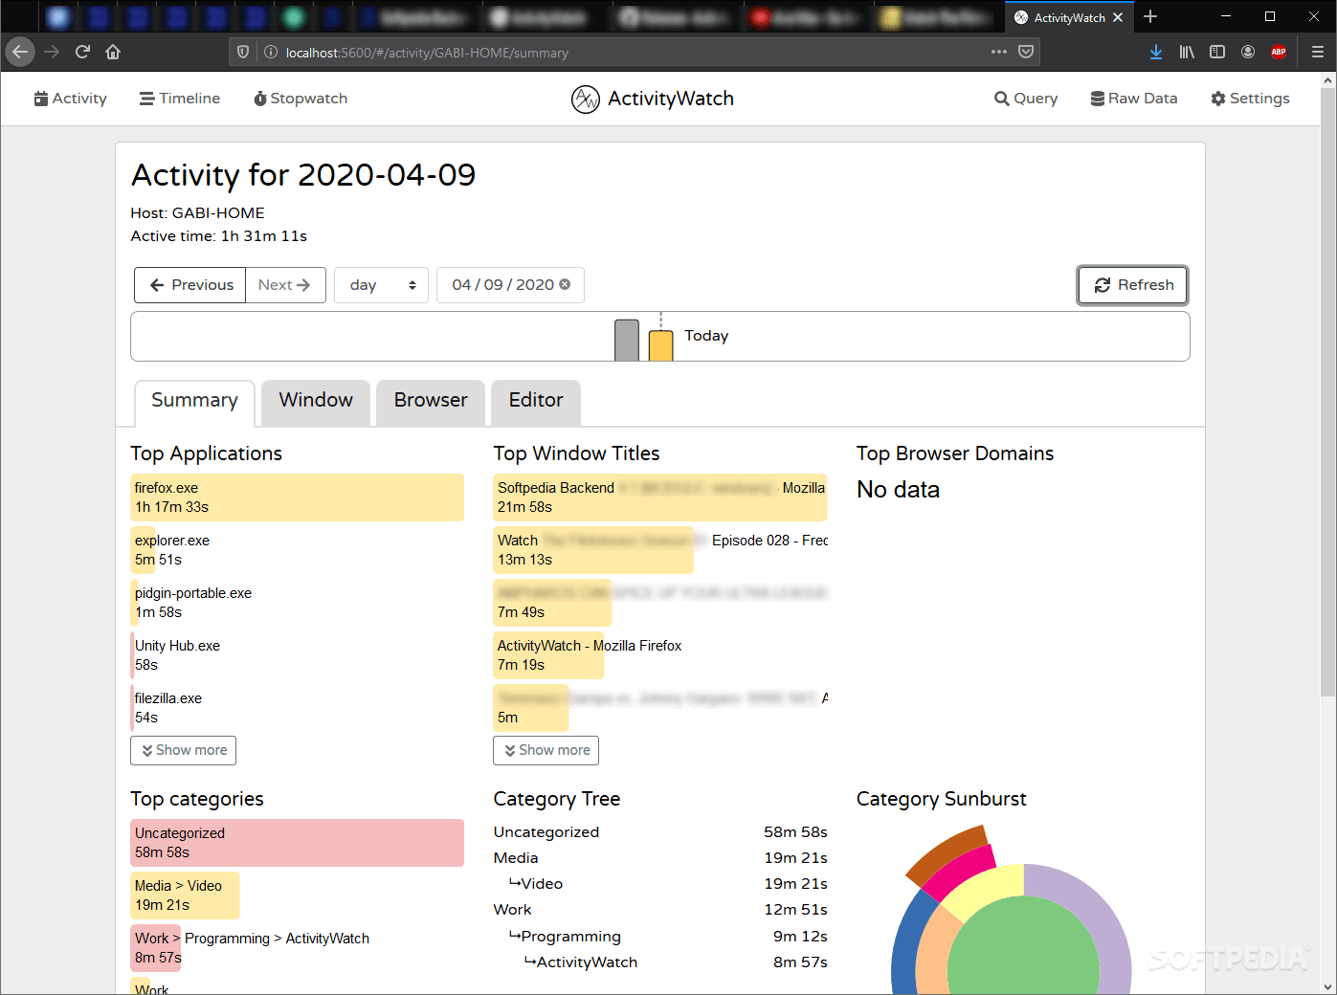Open the Firefox sidebar library icon
The image size is (1337, 995).
[1186, 52]
